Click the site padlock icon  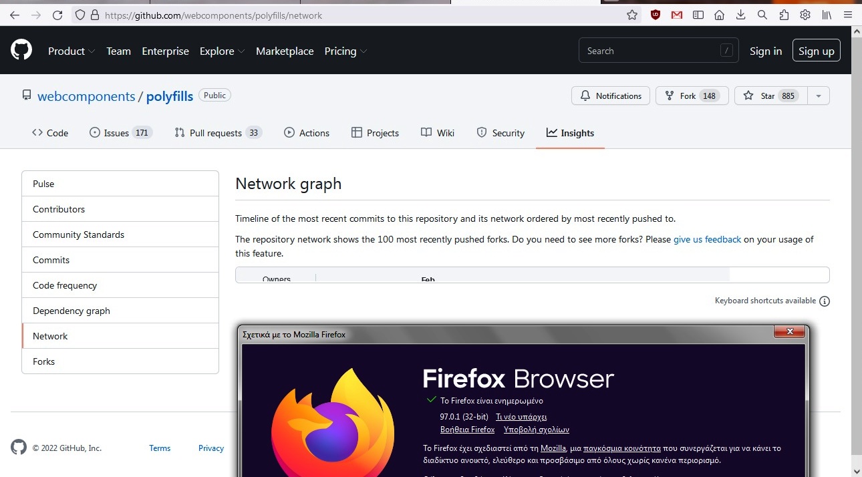[x=95, y=15]
